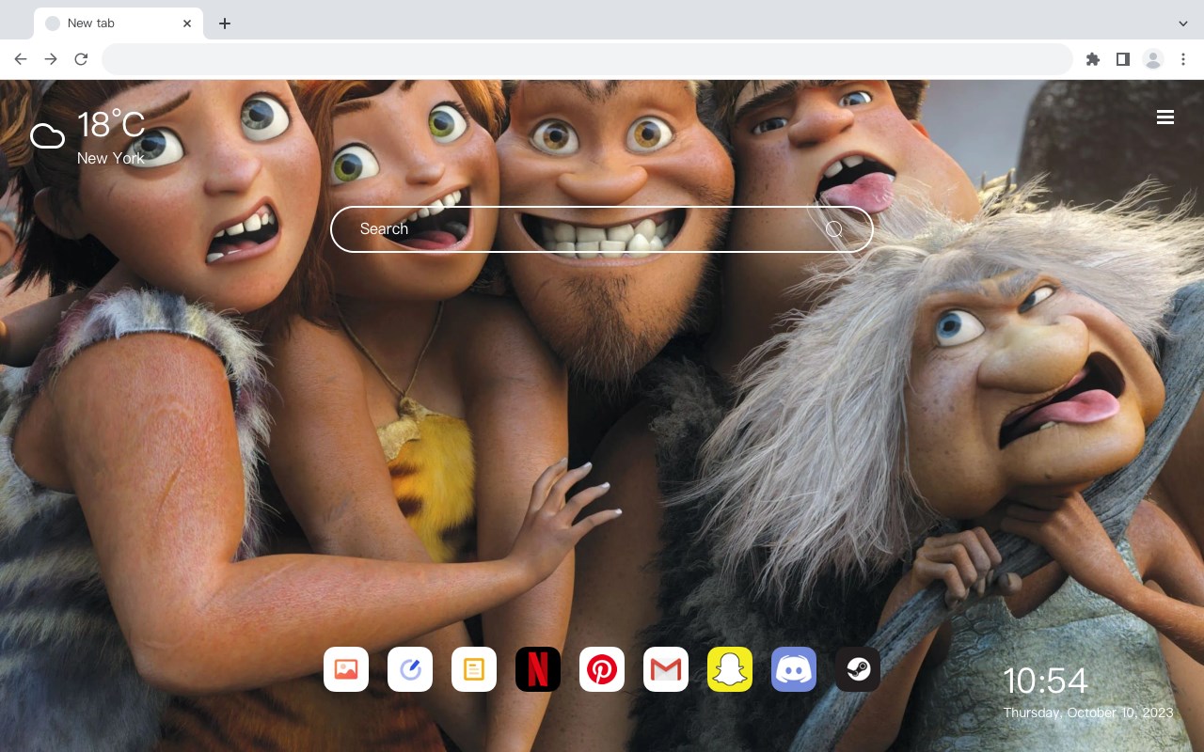Open the Chrome profile avatar

(1153, 59)
